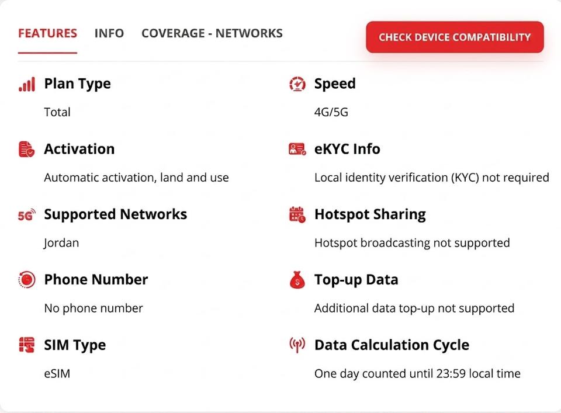Click the Phone Number circular icon
561x413 pixels.
pyautogui.click(x=27, y=280)
